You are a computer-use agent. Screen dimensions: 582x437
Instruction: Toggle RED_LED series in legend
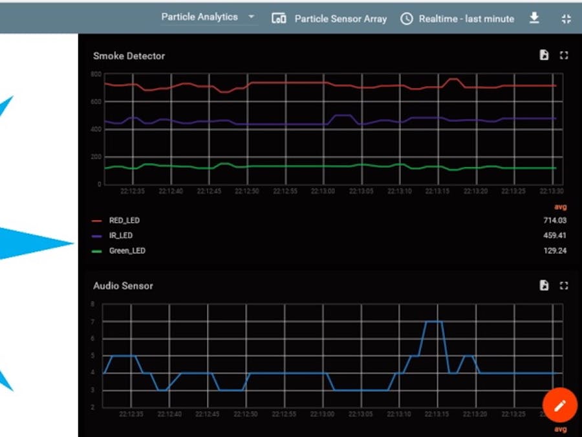tap(124, 221)
